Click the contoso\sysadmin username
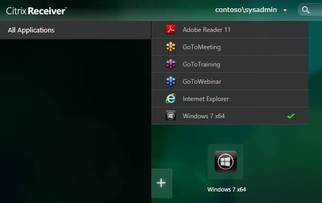 click(246, 9)
